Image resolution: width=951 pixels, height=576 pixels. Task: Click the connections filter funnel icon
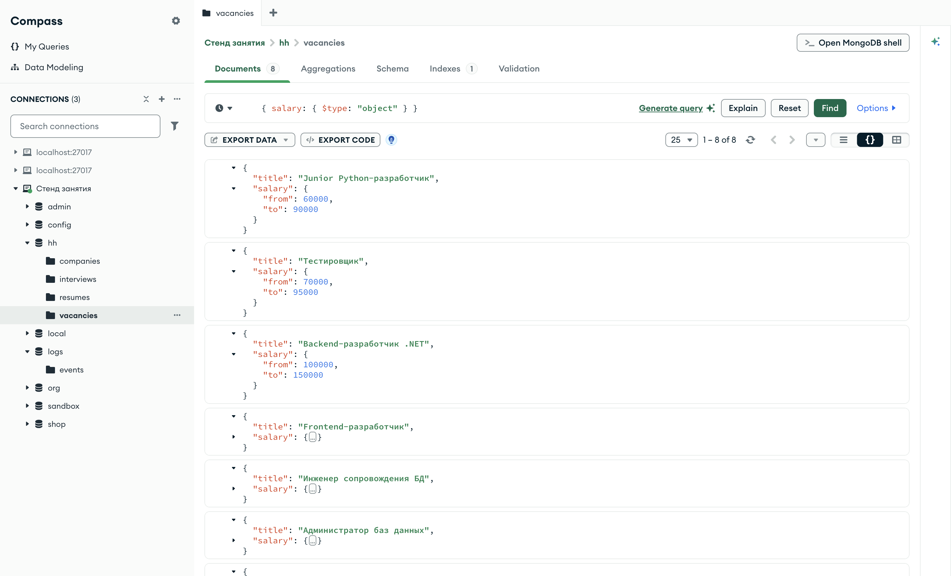tap(174, 126)
